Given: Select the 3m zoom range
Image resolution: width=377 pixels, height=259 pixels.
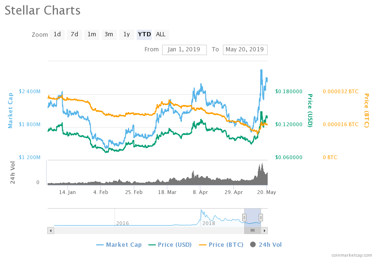Looking at the screenshot, I should (x=109, y=34).
